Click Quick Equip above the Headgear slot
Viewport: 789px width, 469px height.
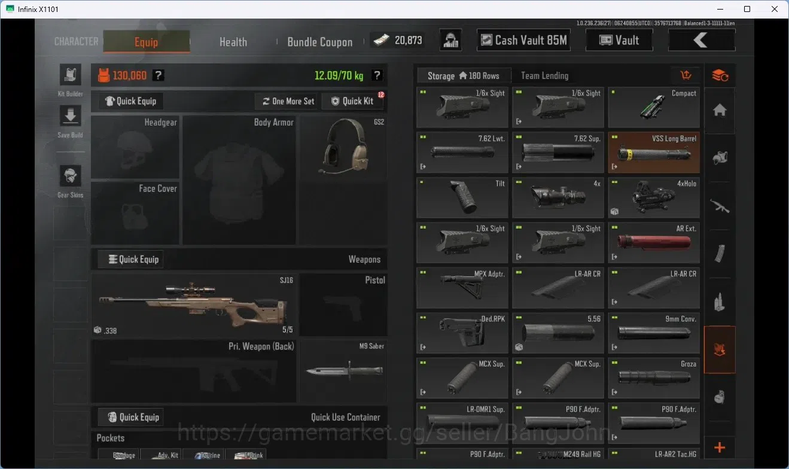point(130,101)
